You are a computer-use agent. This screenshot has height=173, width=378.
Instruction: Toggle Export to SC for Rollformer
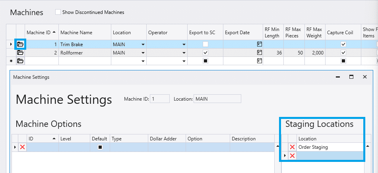tap(205, 52)
